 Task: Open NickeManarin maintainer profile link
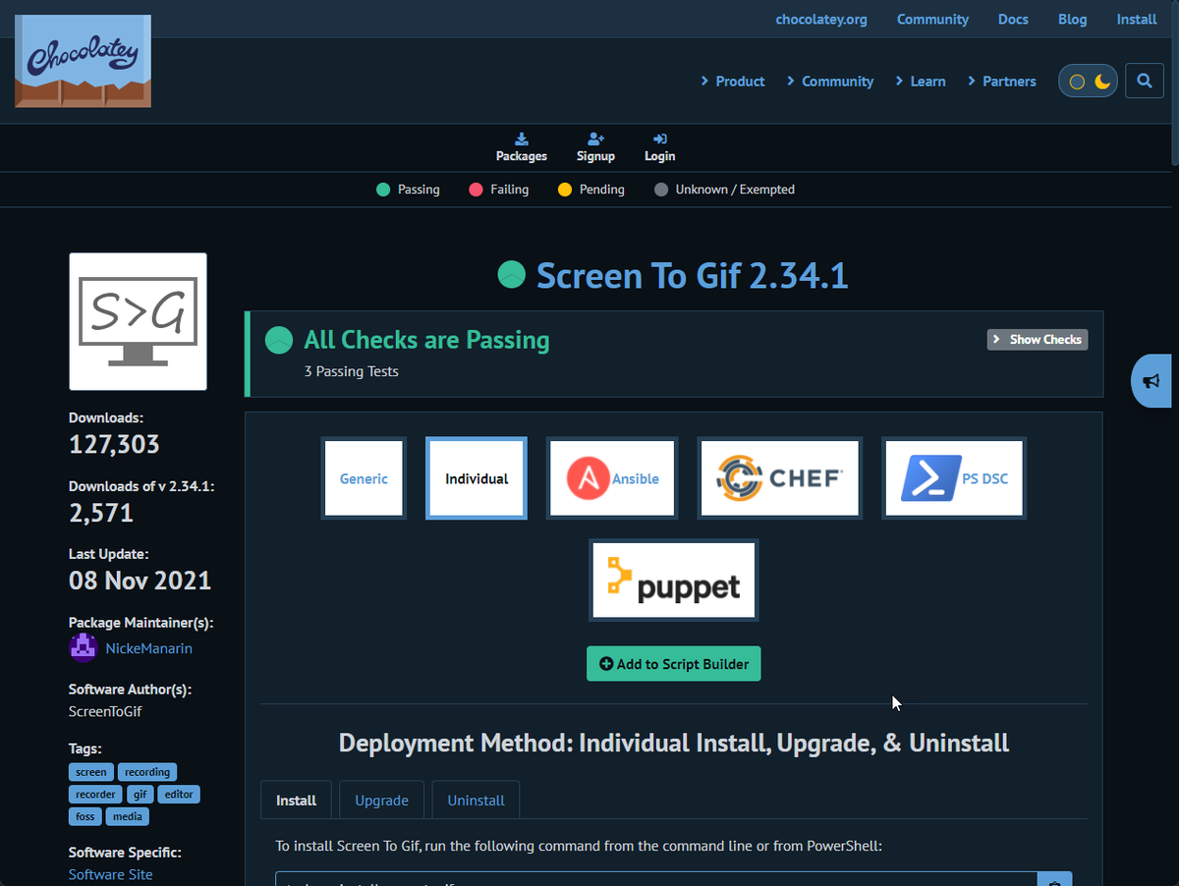coord(149,648)
